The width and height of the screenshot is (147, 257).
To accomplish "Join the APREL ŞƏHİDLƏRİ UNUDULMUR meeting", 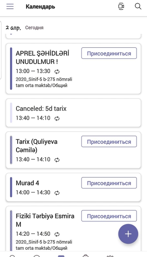I will 109,53.
